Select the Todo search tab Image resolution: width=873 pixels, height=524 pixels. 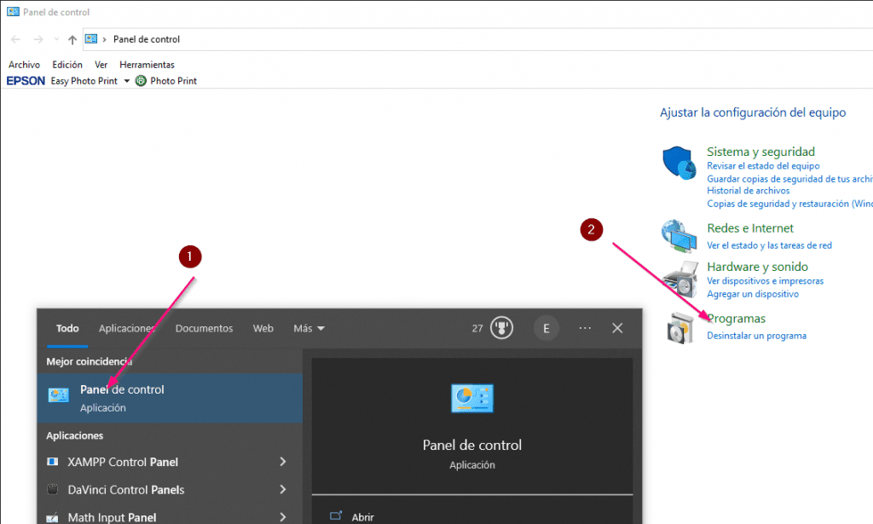pyautogui.click(x=67, y=328)
